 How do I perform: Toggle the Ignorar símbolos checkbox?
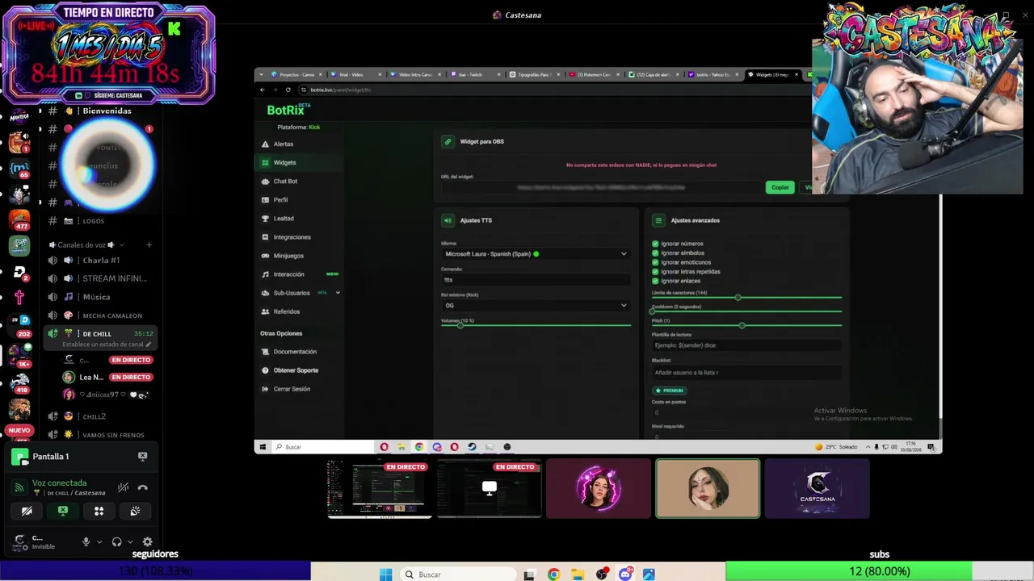coord(655,253)
